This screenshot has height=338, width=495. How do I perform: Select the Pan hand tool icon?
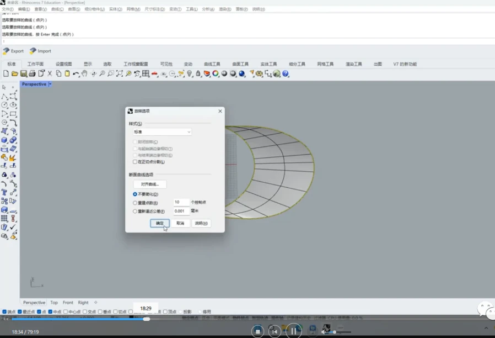pyautogui.click(x=84, y=73)
